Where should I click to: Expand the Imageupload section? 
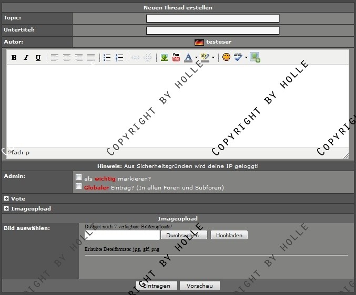(x=6, y=208)
